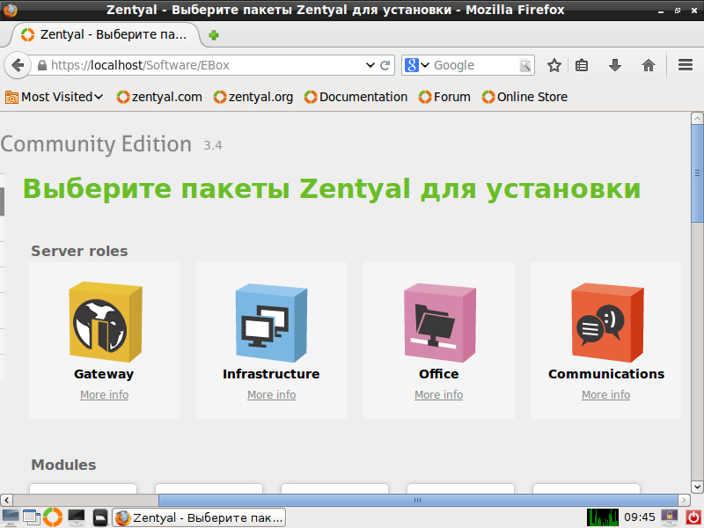Viewport: 704px width, 528px height.
Task: Open the zentyal.org bookmark
Action: [x=253, y=97]
